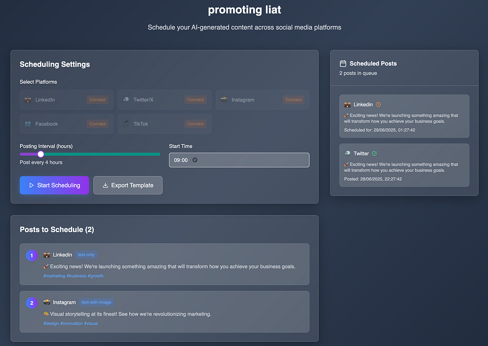This screenshot has width=488, height=346.
Task: Connect the Facebook account
Action: [x=97, y=124]
